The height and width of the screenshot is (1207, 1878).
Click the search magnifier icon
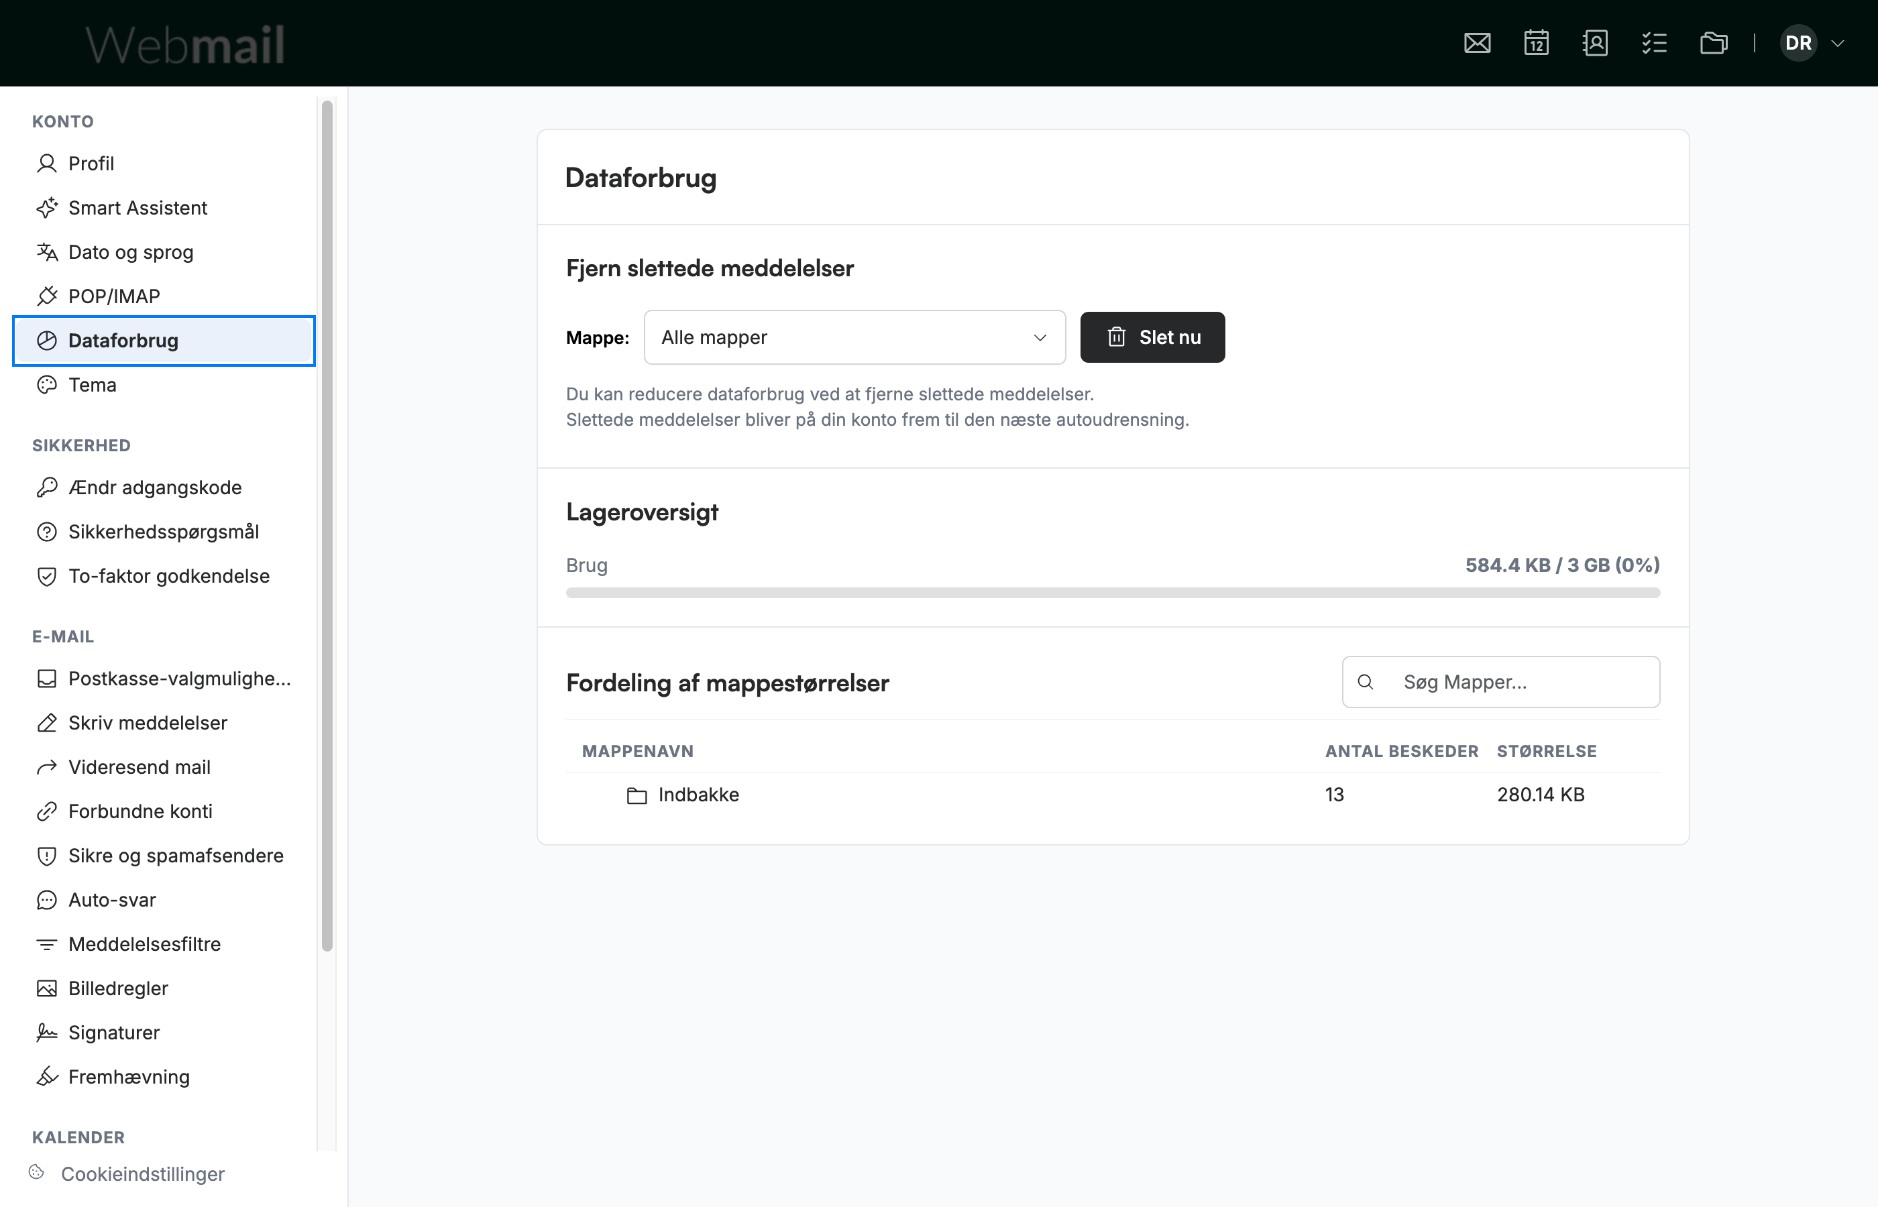tap(1366, 682)
